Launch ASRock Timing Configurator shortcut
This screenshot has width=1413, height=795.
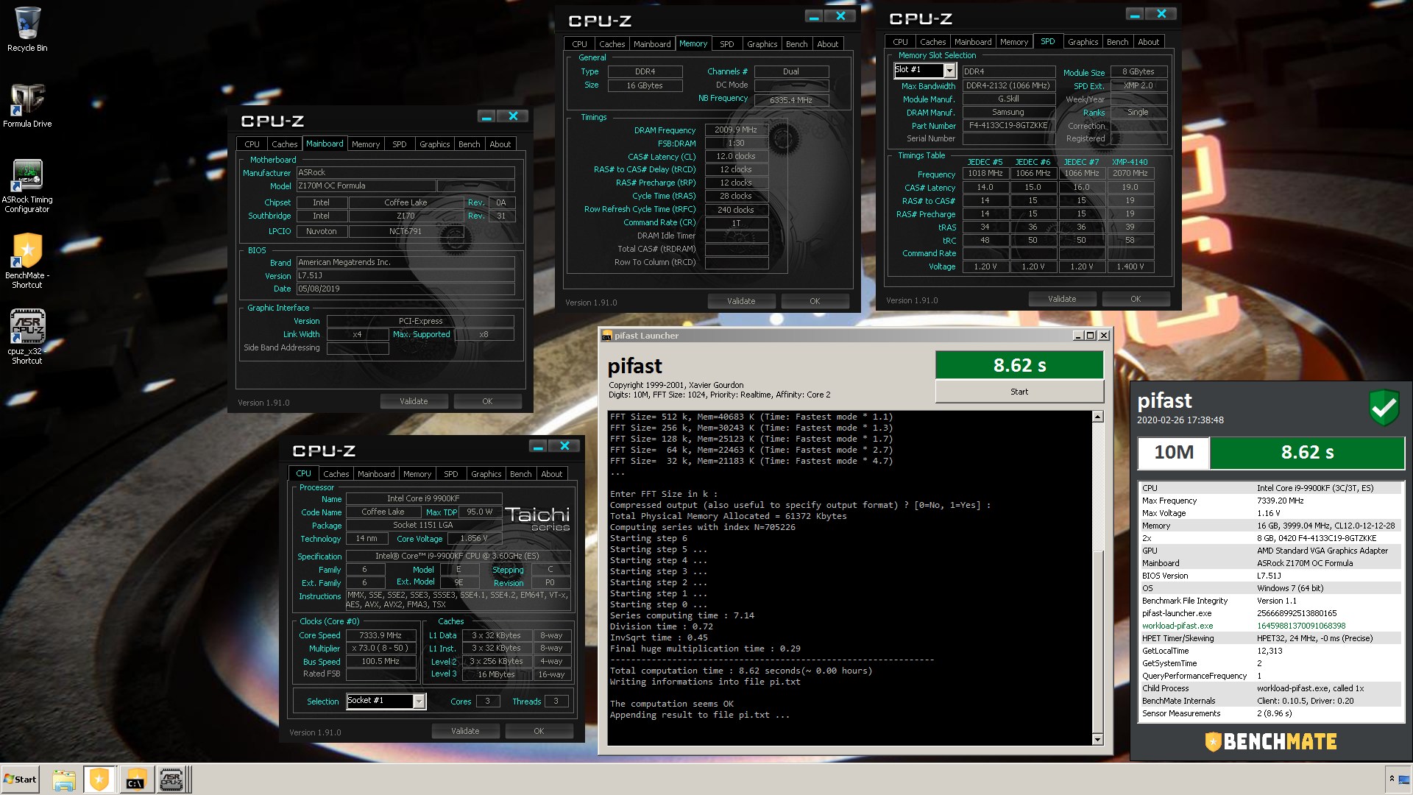pyautogui.click(x=27, y=186)
